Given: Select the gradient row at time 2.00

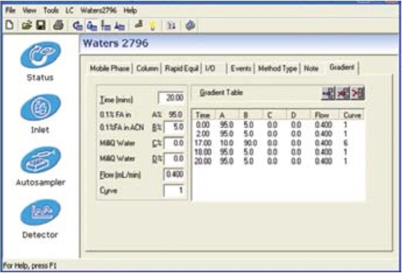Looking at the screenshot, I should point(278,134).
